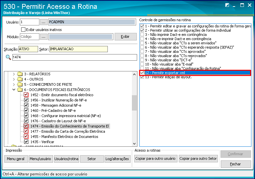Click the routine search field containing 1474
The image size is (255, 179).
click(x=75, y=57)
